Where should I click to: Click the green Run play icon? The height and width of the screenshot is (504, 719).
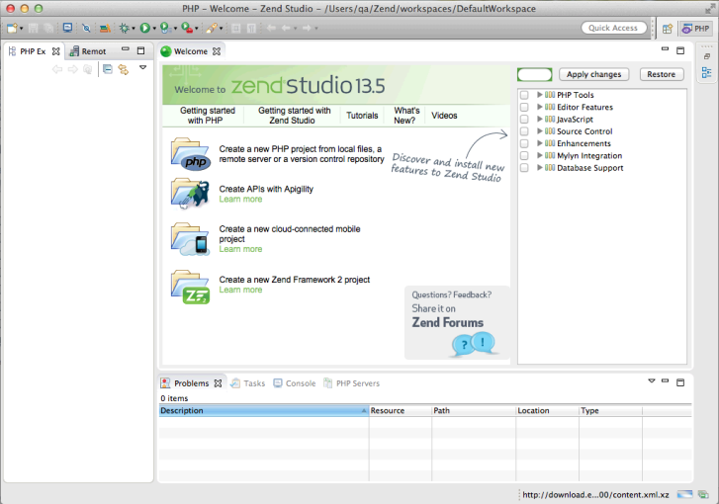[x=145, y=29]
